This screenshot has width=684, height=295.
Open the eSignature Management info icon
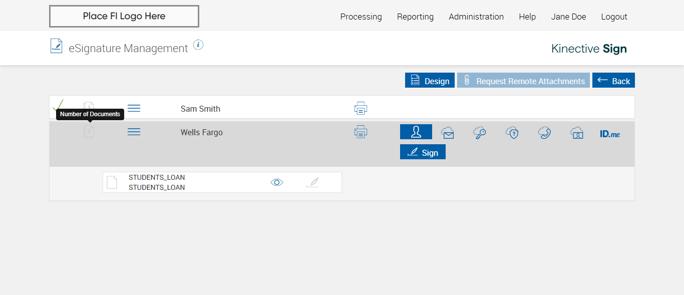click(x=198, y=45)
